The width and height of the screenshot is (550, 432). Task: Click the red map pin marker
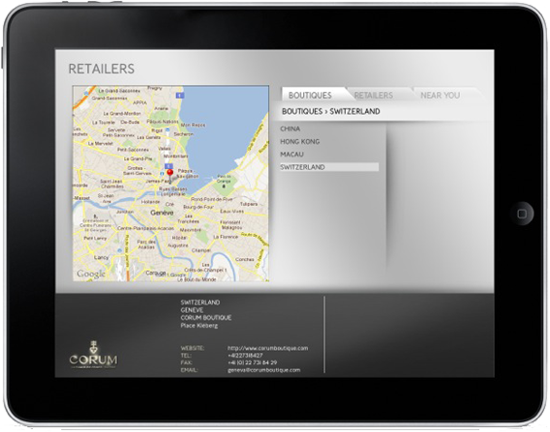click(170, 174)
